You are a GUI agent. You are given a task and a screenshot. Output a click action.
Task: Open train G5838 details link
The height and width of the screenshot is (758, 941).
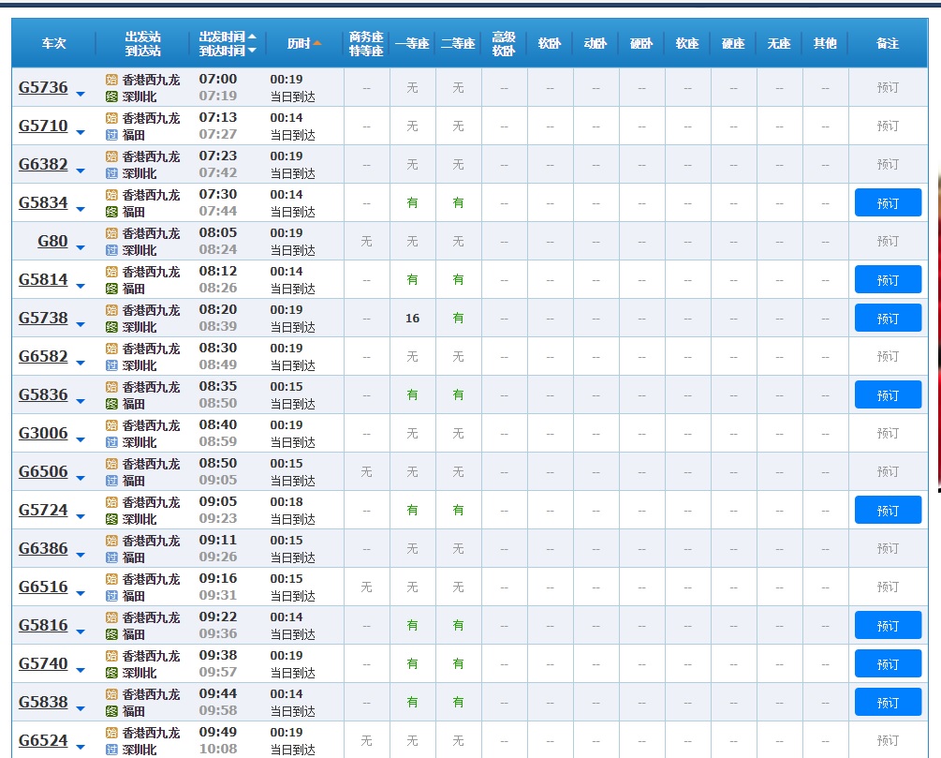(43, 702)
